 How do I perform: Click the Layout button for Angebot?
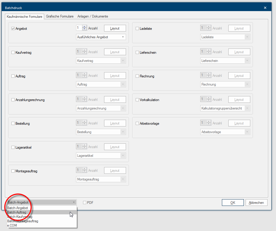coord(115,28)
